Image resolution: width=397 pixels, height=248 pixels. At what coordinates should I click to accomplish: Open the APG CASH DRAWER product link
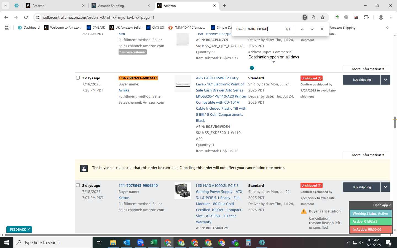[x=221, y=99]
